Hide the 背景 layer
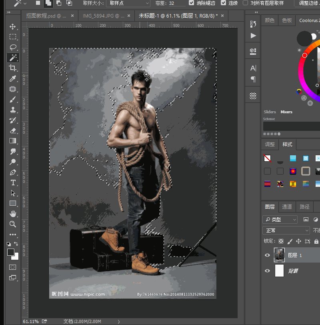This screenshot has height=325, width=320. coord(267,271)
